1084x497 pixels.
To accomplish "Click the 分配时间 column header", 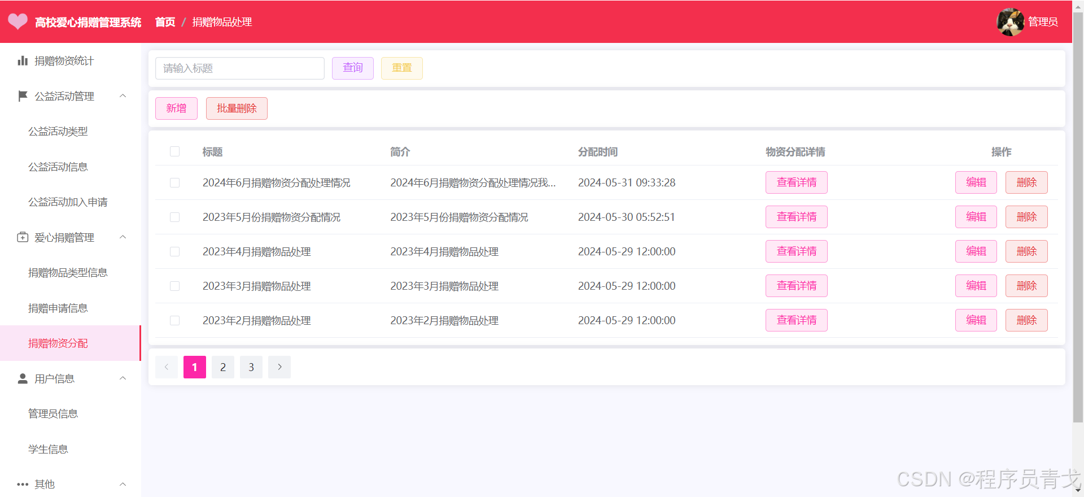I will pos(598,152).
